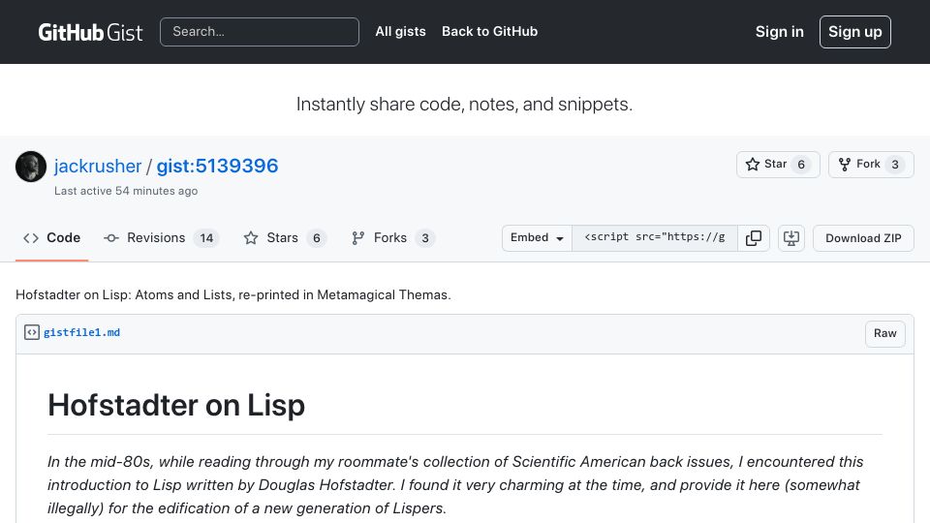Viewport: 930px width, 523px height.
Task: Click the 'Last active 54 minutes ago' text
Action: (126, 191)
